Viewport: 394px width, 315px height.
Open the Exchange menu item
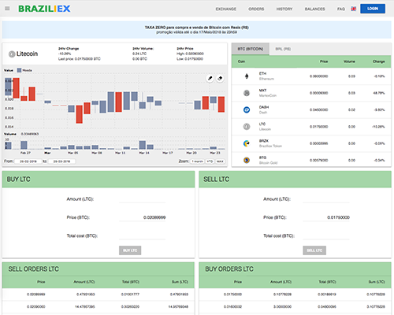pos(226,9)
